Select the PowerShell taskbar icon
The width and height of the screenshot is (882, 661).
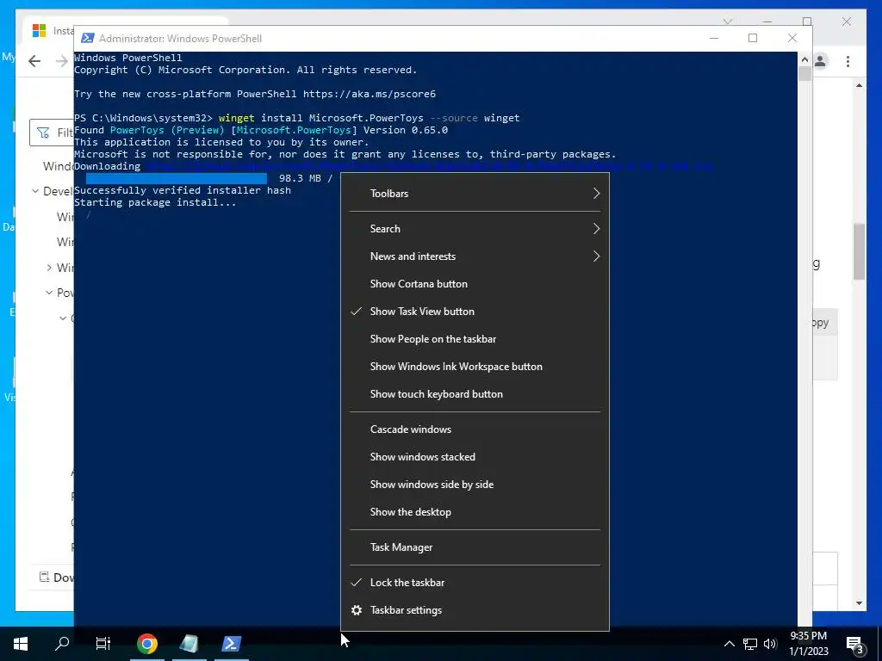tap(231, 644)
